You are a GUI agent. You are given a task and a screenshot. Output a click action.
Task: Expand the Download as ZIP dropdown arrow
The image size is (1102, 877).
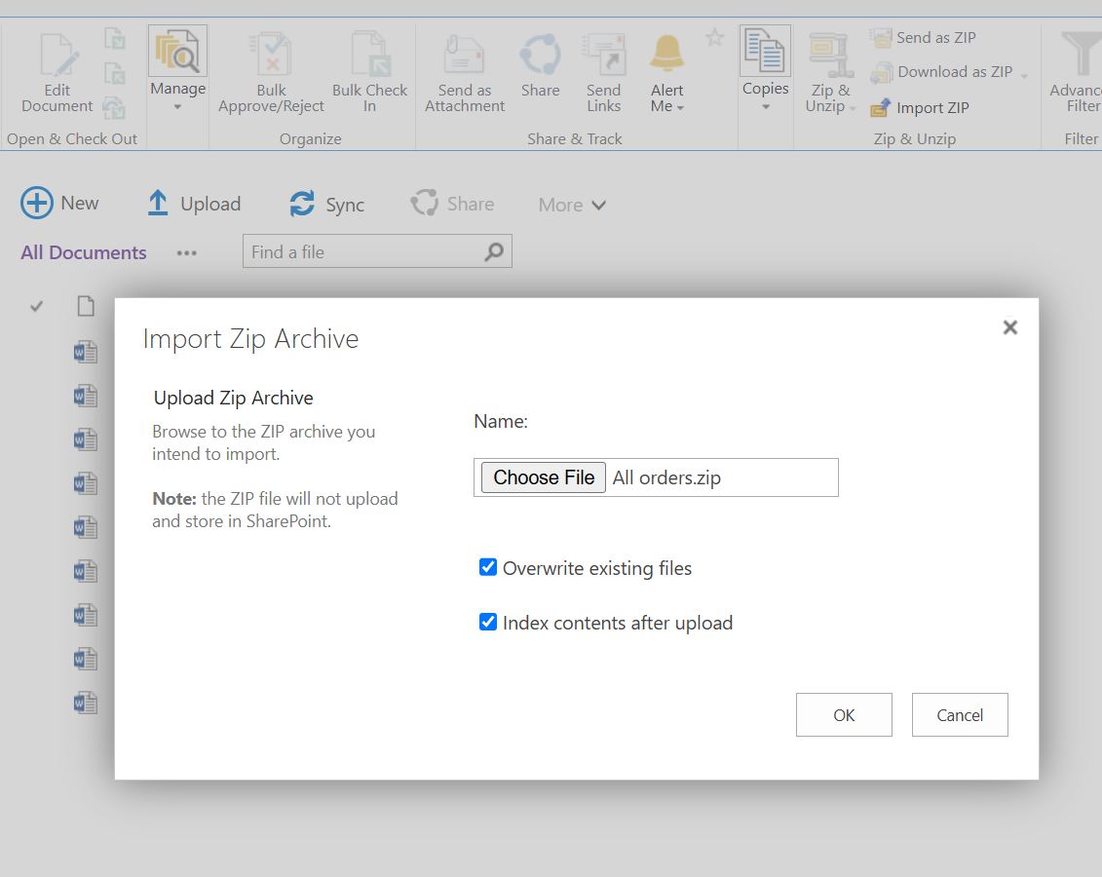coord(1024,75)
